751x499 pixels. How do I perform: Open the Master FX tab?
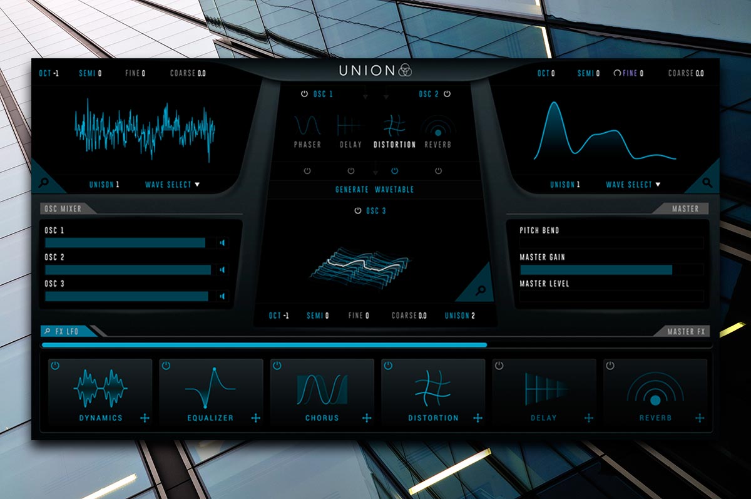pyautogui.click(x=681, y=331)
